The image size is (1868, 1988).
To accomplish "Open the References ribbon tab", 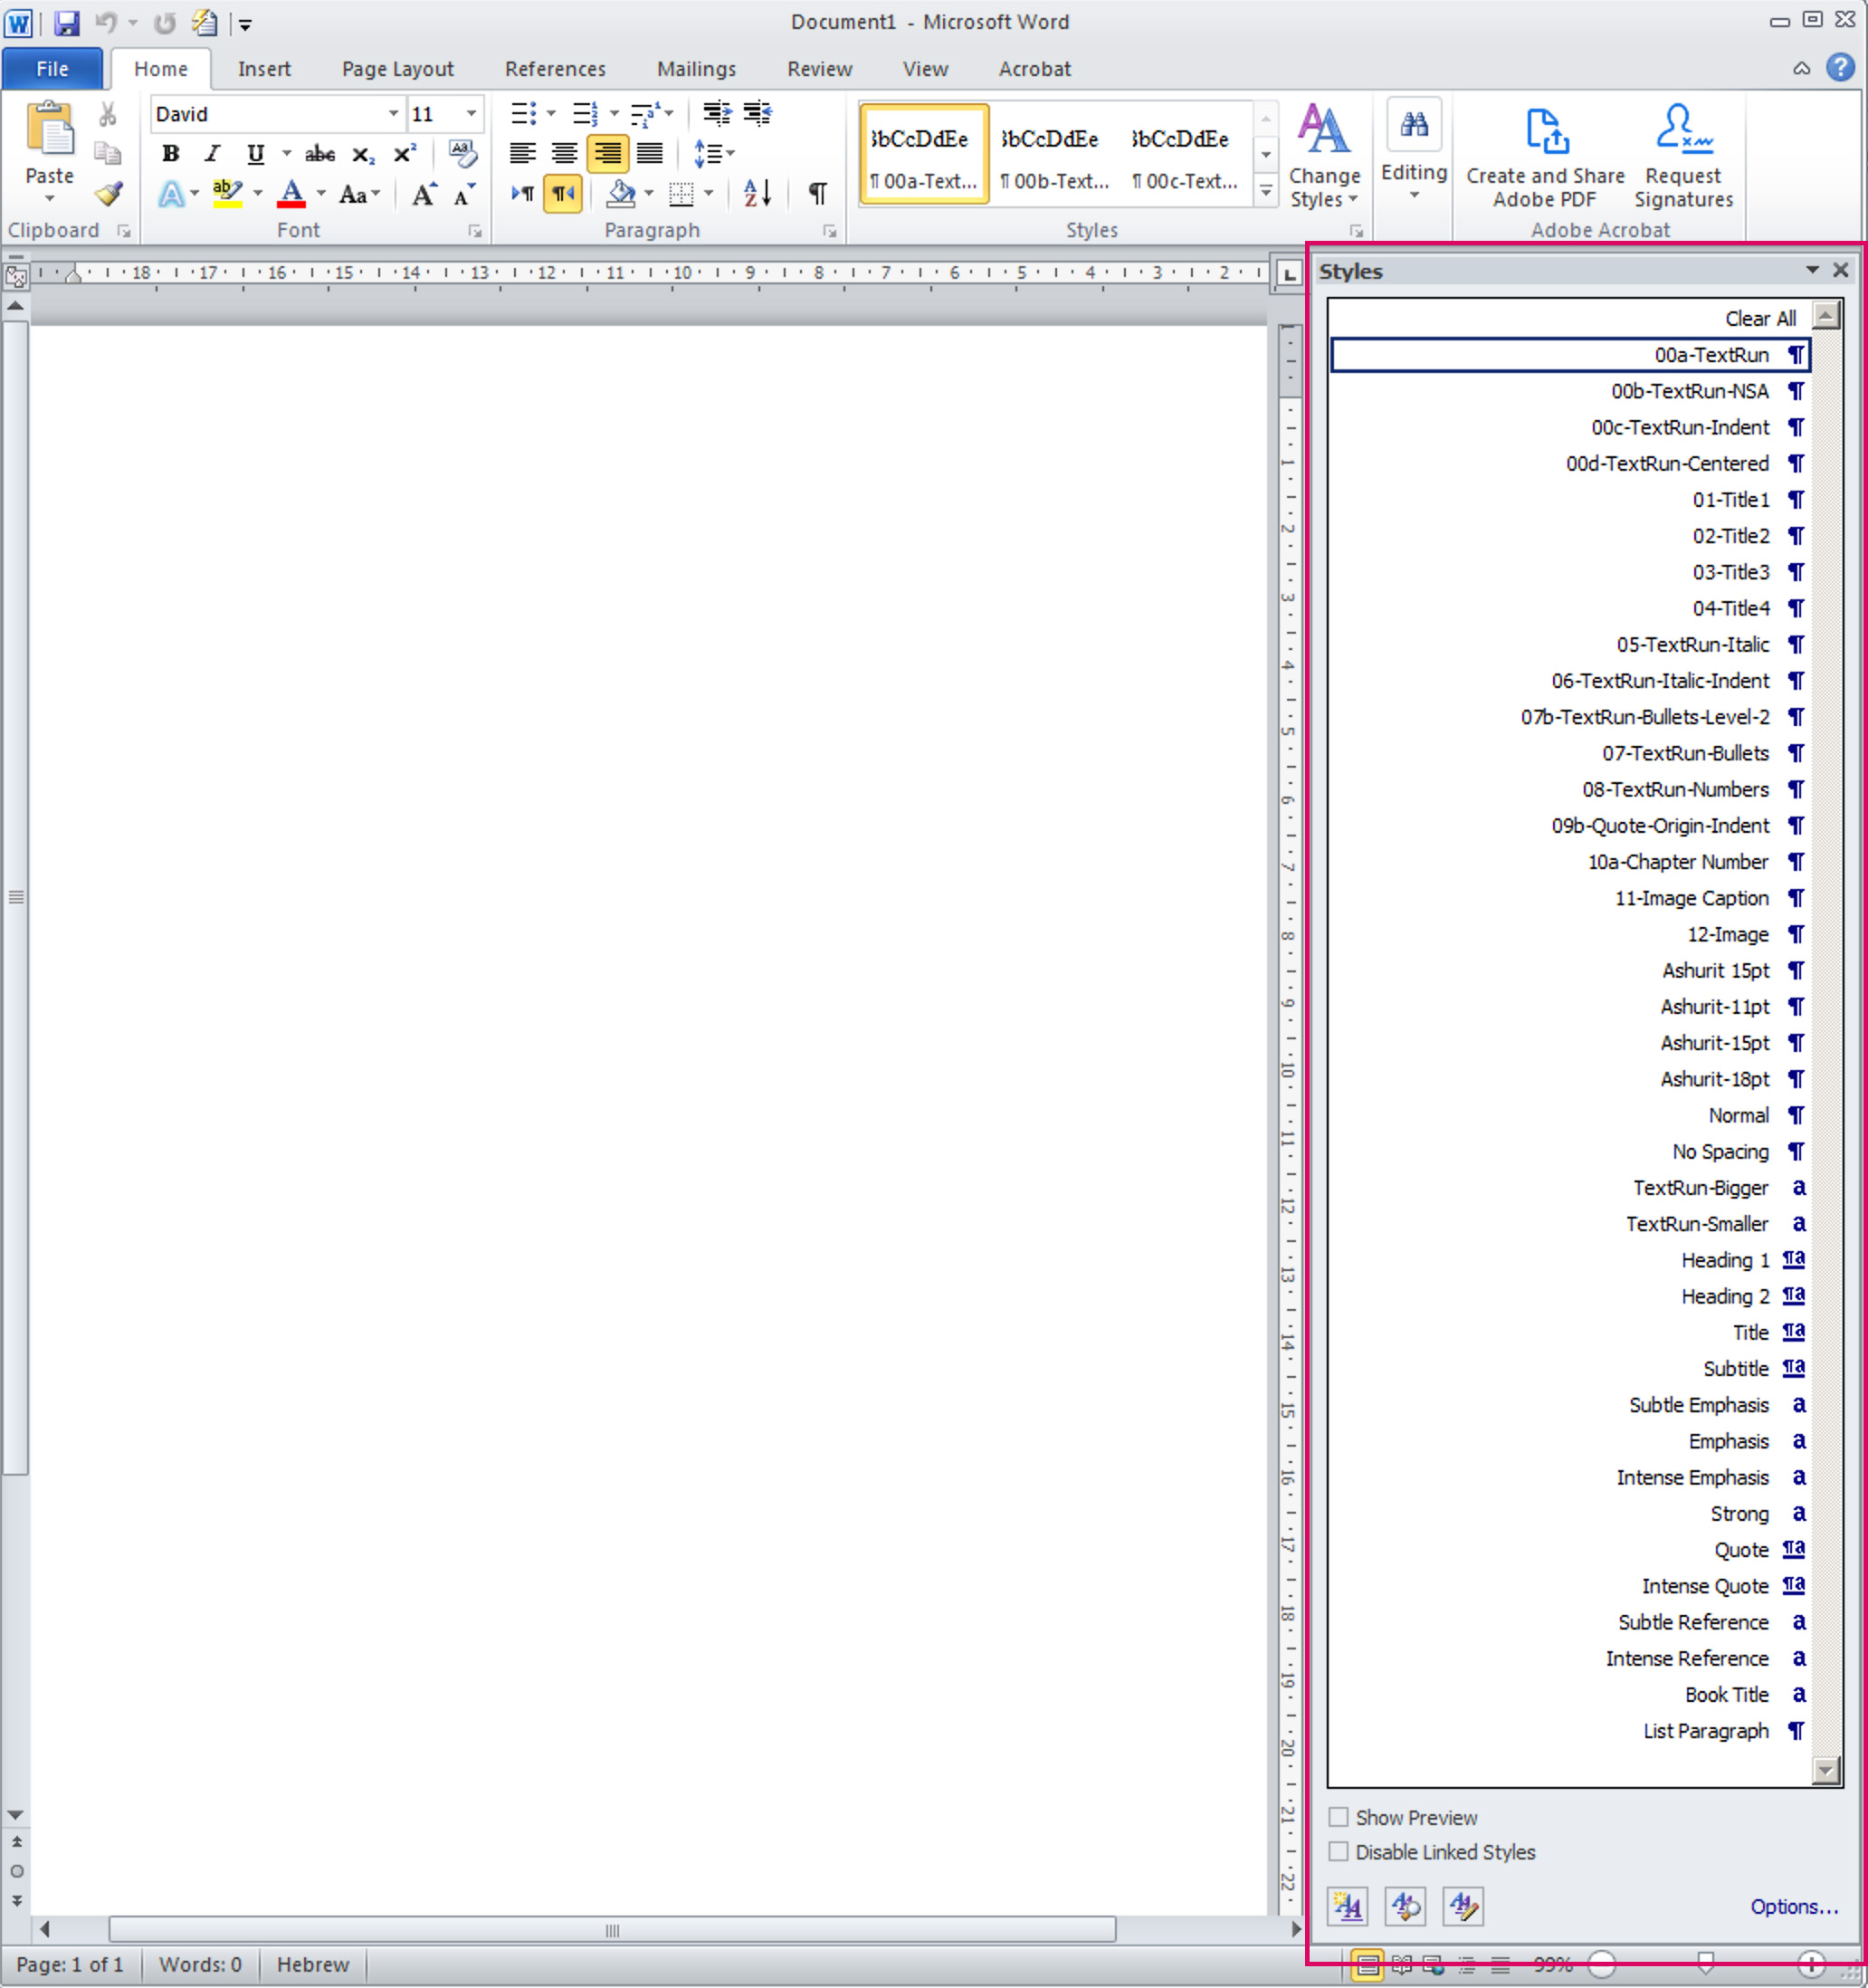I will point(555,69).
